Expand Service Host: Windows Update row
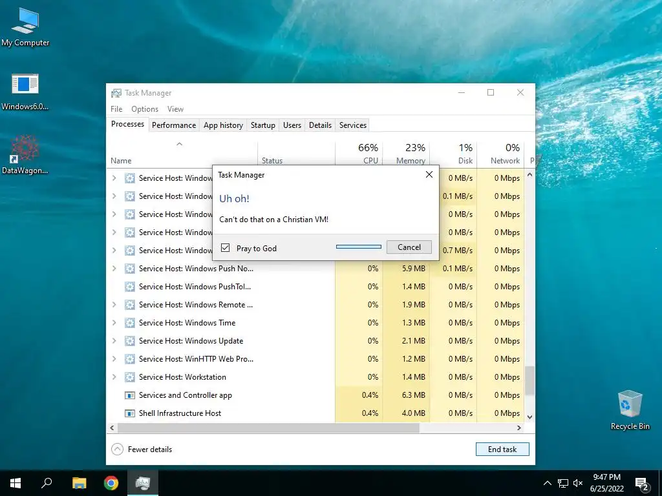Image resolution: width=662 pixels, height=496 pixels. click(x=114, y=341)
